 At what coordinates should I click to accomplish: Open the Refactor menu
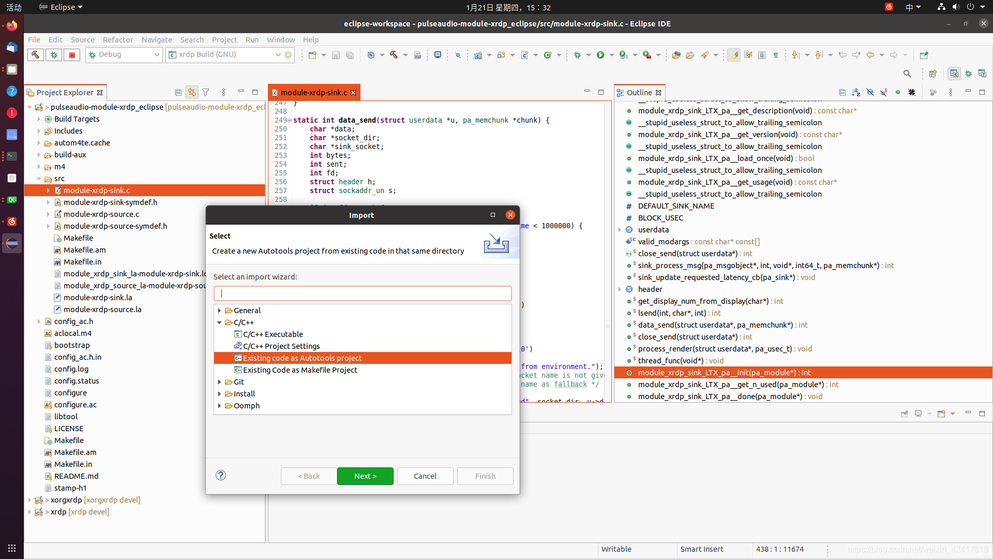coord(117,40)
